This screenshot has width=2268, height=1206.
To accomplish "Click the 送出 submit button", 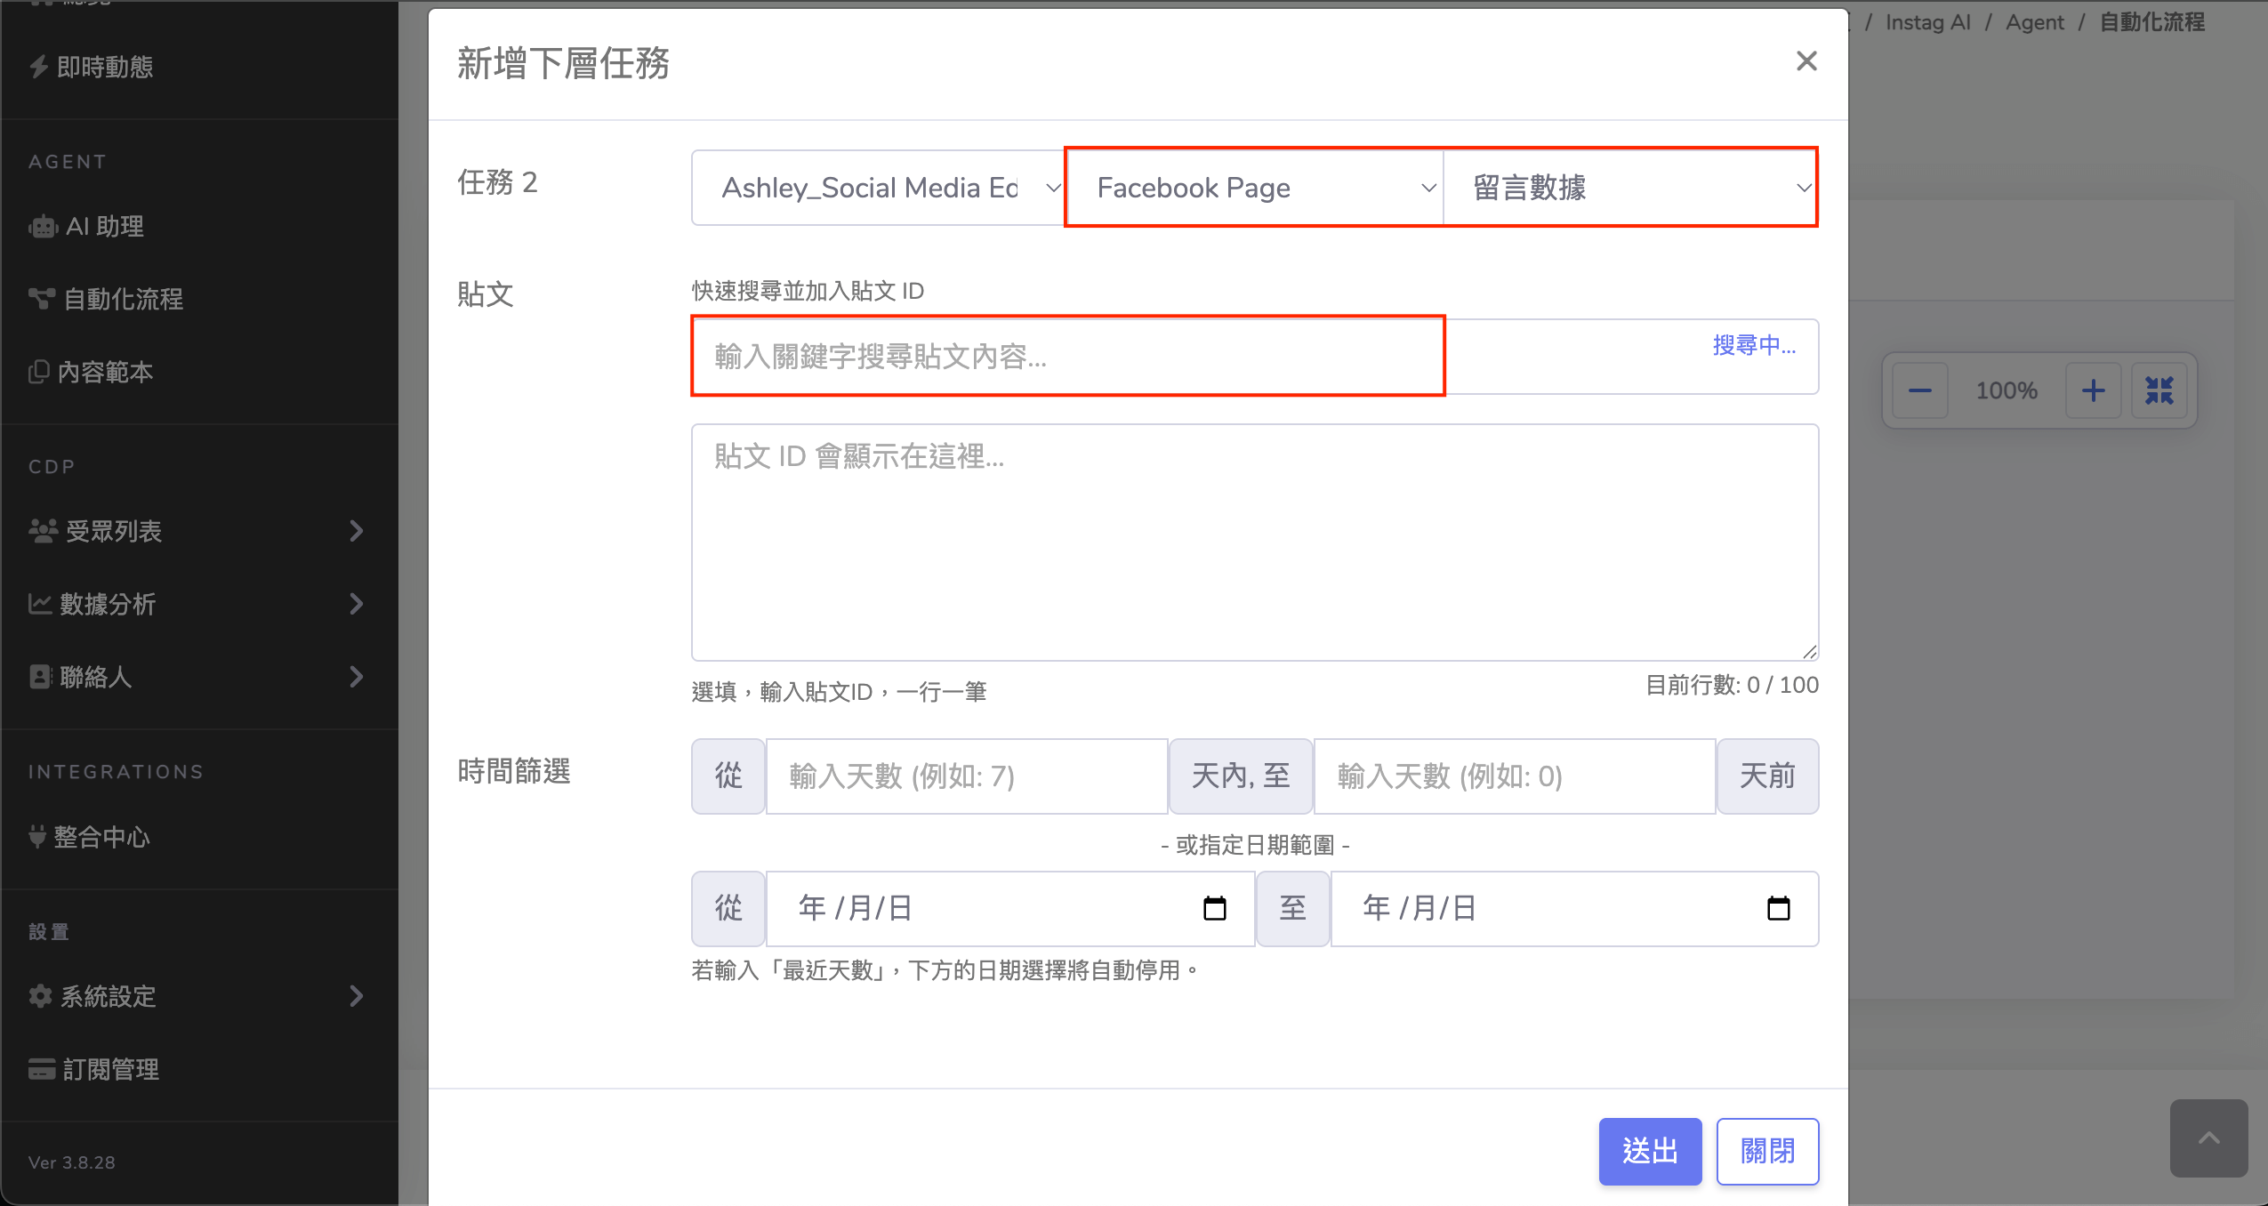I will 1650,1151.
